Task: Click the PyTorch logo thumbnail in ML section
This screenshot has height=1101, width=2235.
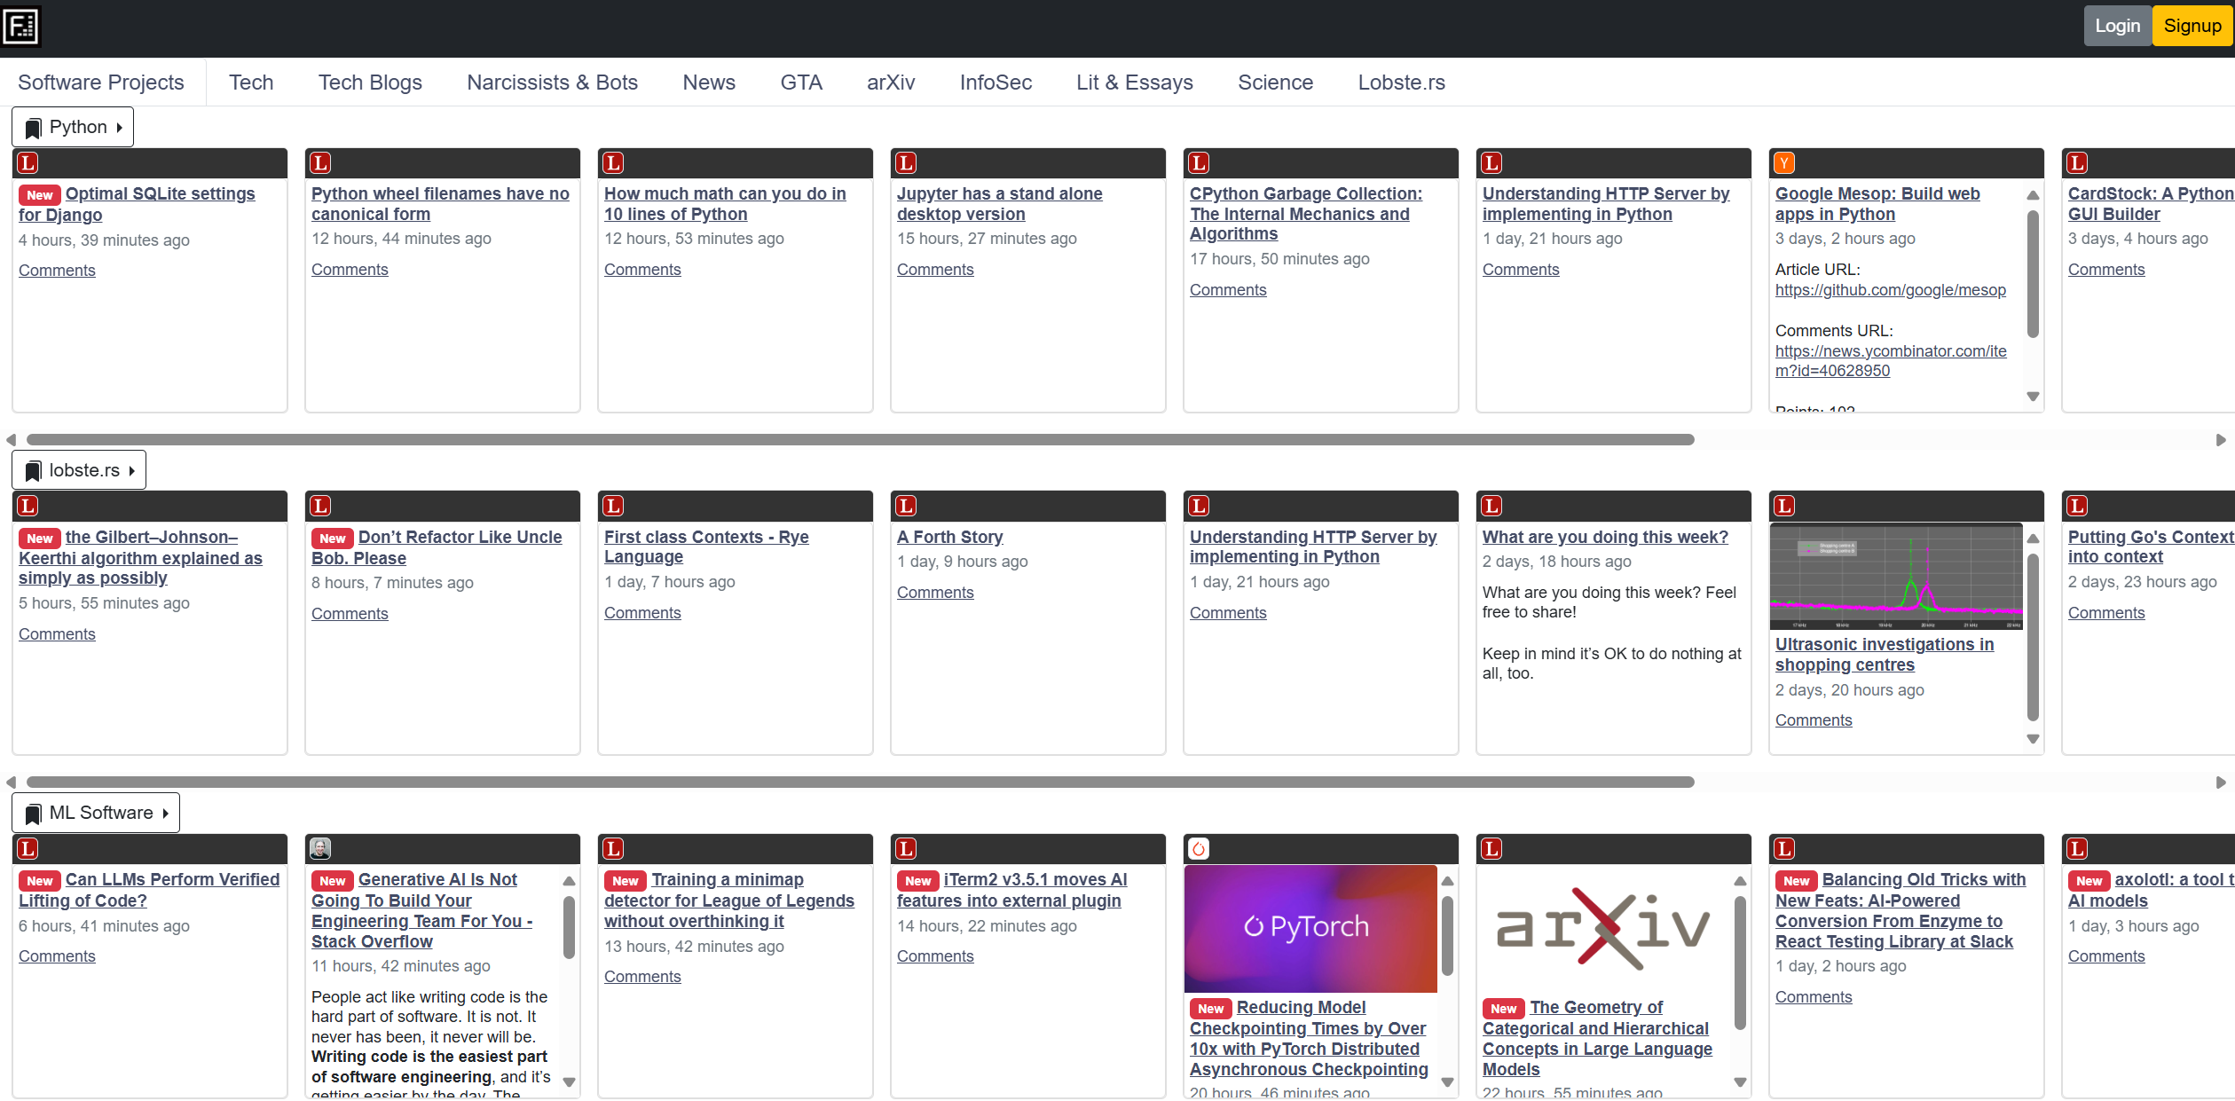Action: [1311, 927]
